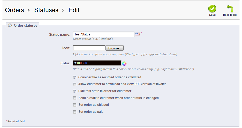Click the Back to list label
The height and width of the screenshot is (128, 242).
point(230,15)
